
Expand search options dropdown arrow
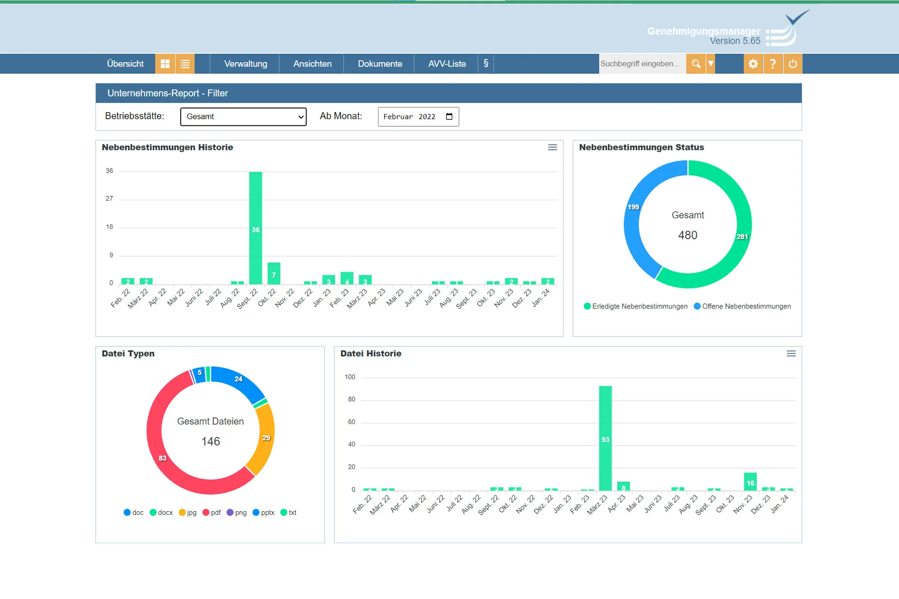tap(710, 64)
